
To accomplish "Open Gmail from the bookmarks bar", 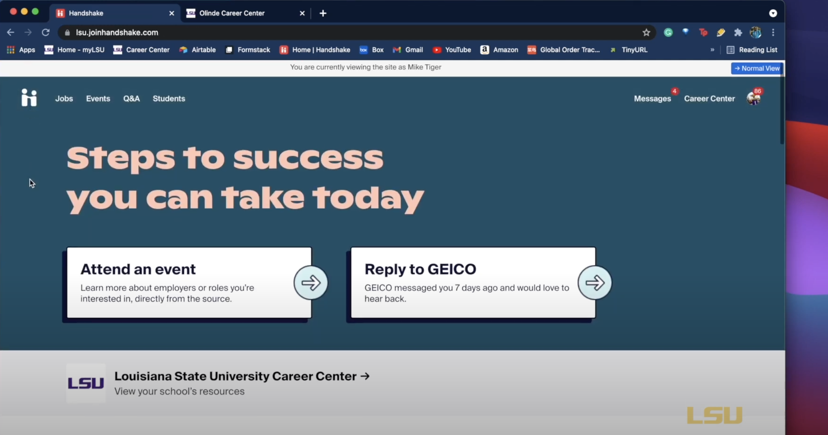I will point(408,50).
